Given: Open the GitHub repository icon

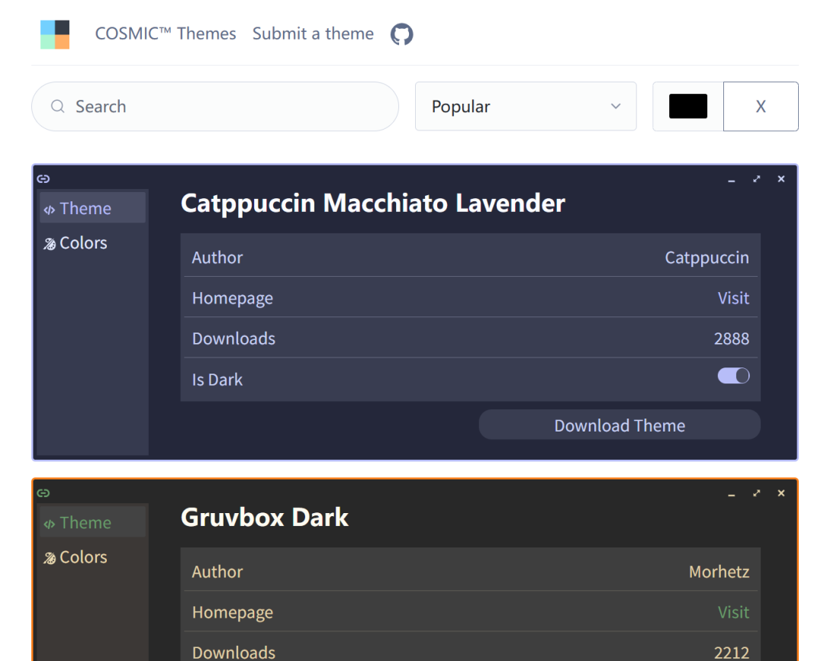Looking at the screenshot, I should (401, 34).
